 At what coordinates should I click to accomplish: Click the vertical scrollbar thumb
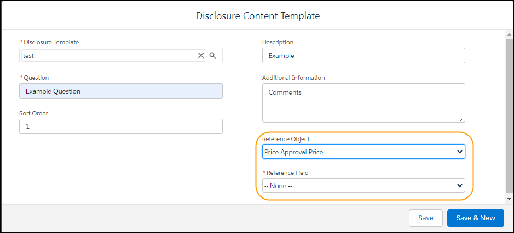509,115
